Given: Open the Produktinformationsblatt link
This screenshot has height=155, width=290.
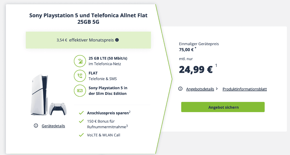Looking at the screenshot, I should coord(245,89).
